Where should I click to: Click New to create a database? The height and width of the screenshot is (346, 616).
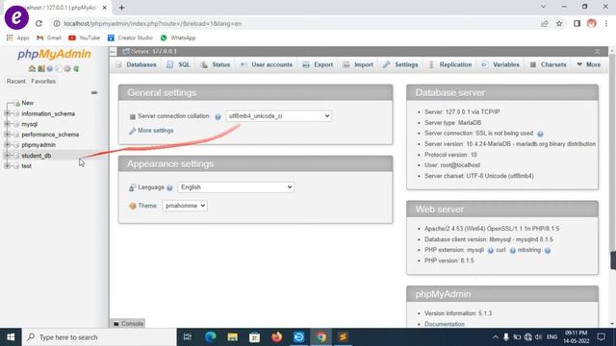tap(28, 103)
